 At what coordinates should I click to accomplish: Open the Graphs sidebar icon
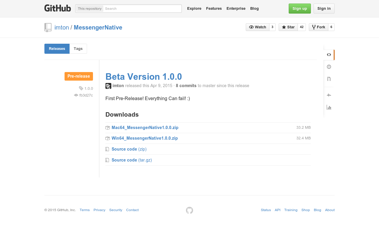[329, 107]
